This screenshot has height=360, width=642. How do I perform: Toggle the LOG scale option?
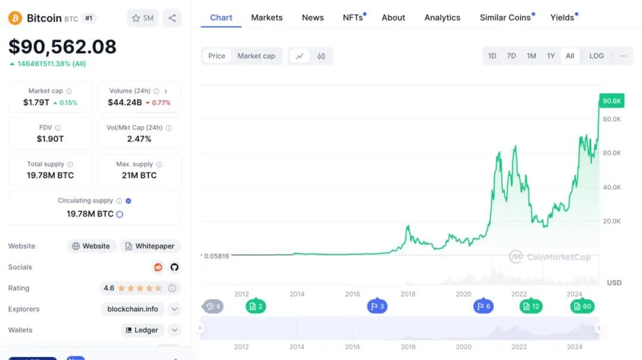[596, 56]
